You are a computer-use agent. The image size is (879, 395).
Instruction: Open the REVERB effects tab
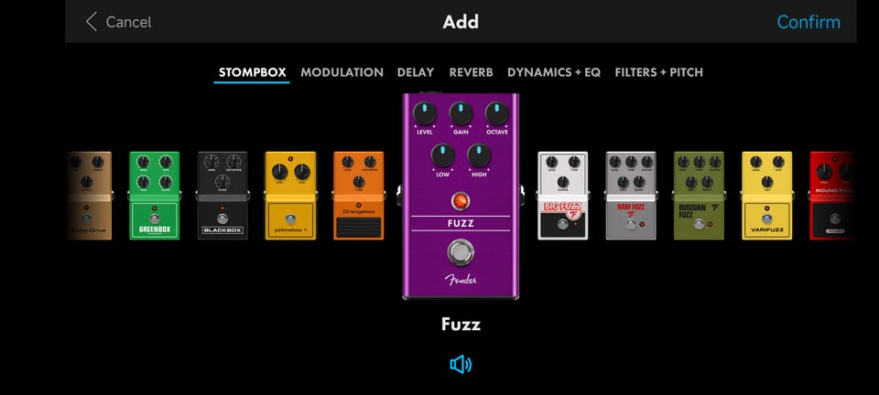[x=471, y=72]
